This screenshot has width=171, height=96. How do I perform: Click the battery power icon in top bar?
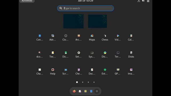pos(148,1)
